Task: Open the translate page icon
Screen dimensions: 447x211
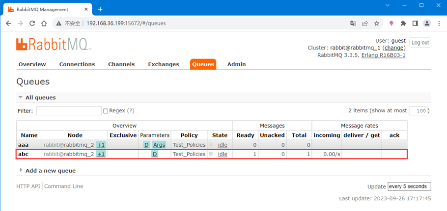Action: (353, 24)
